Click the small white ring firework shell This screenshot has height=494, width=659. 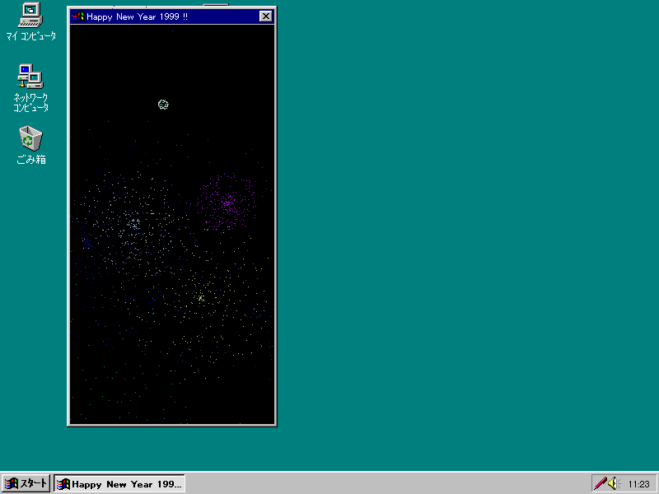point(163,105)
